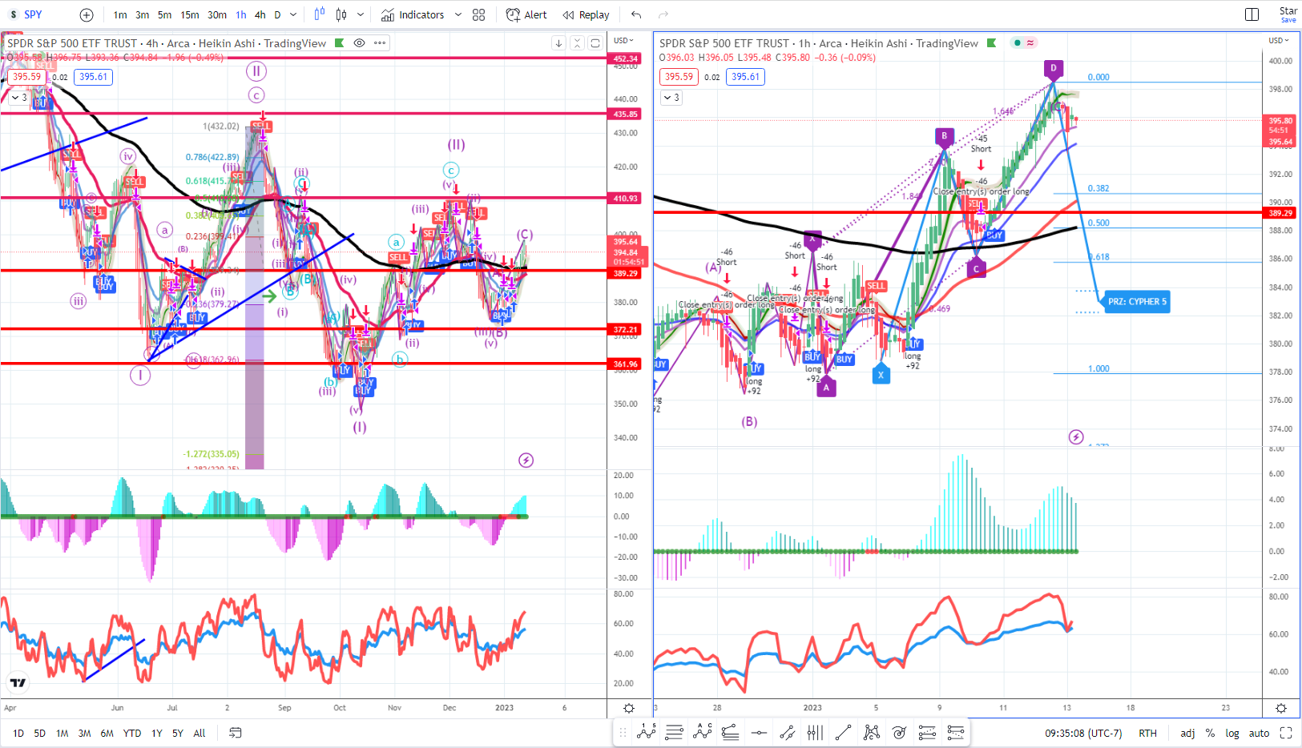Expand the 3 indicators legend on right chart
The image size is (1302, 748).
(x=671, y=98)
